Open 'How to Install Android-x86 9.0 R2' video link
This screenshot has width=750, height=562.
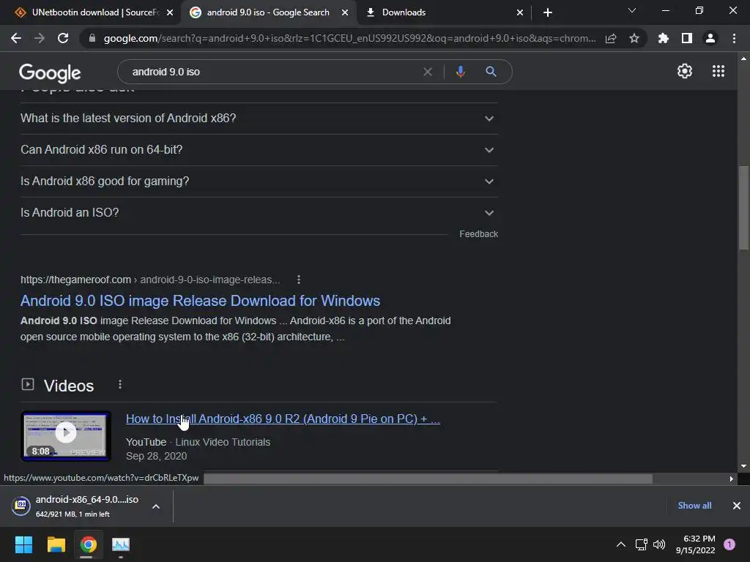283,419
